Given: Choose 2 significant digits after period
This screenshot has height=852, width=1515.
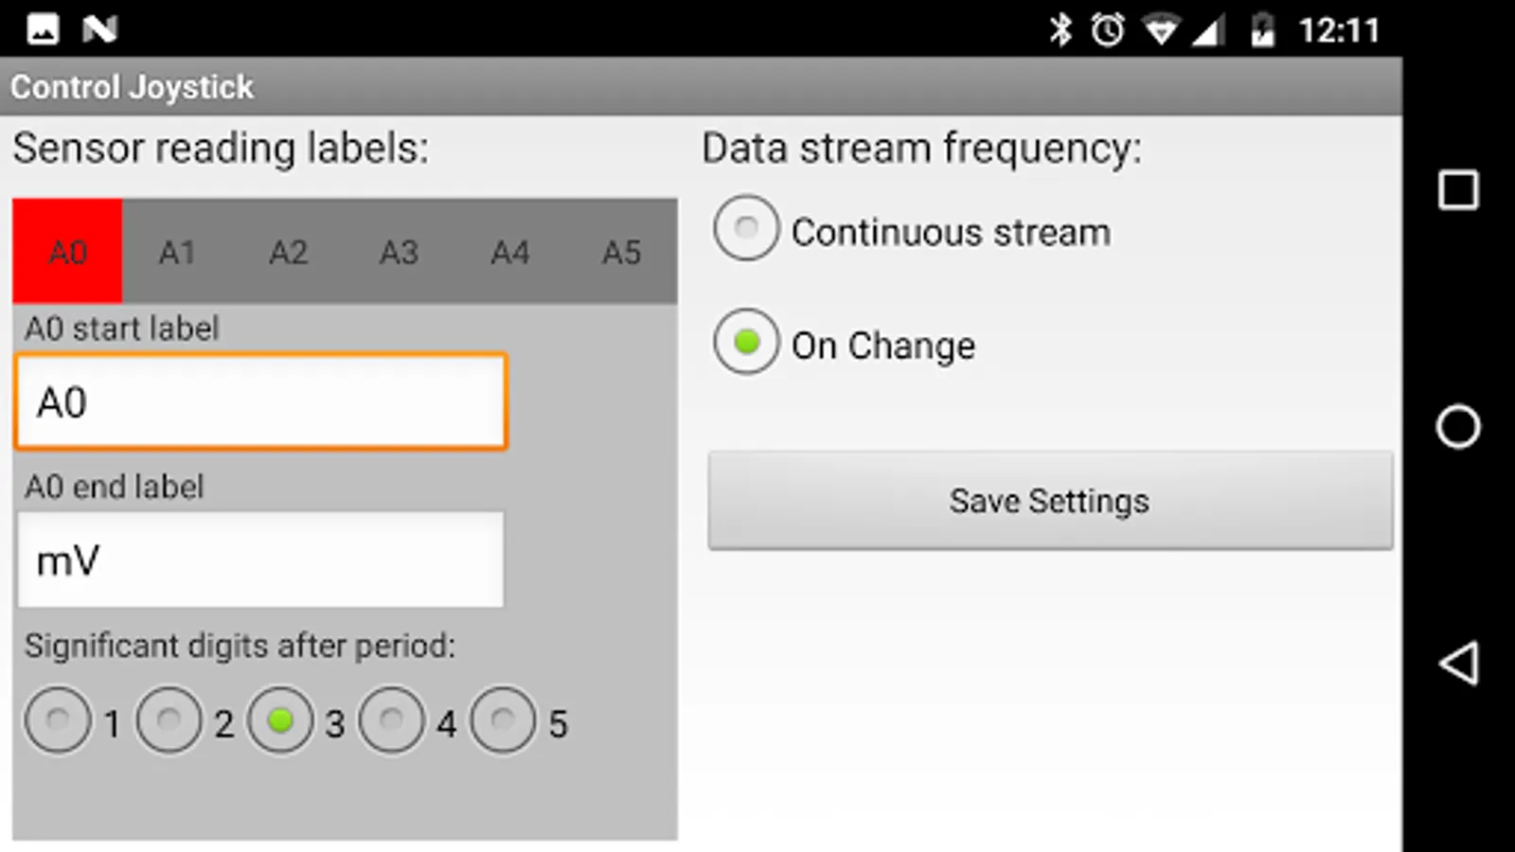Looking at the screenshot, I should point(169,720).
